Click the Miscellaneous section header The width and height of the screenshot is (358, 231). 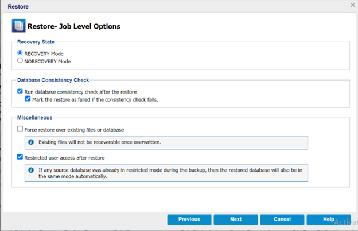coord(34,118)
